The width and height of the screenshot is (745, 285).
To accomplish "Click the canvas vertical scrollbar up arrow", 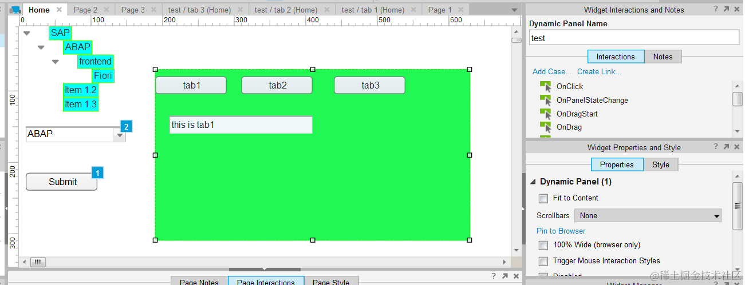I will [517, 31].
